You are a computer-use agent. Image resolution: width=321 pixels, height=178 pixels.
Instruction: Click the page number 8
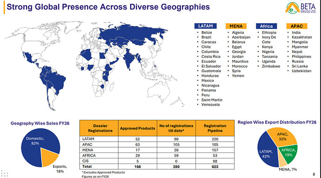(314, 174)
